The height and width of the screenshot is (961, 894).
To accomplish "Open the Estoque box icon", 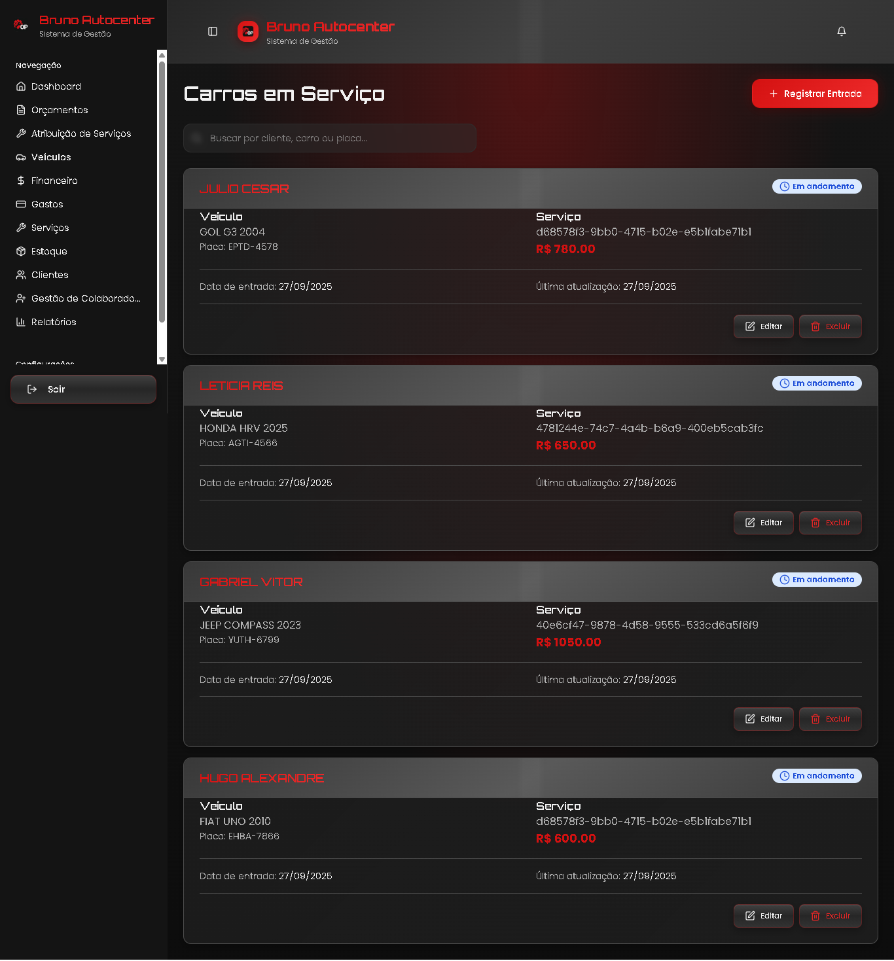I will coord(21,251).
